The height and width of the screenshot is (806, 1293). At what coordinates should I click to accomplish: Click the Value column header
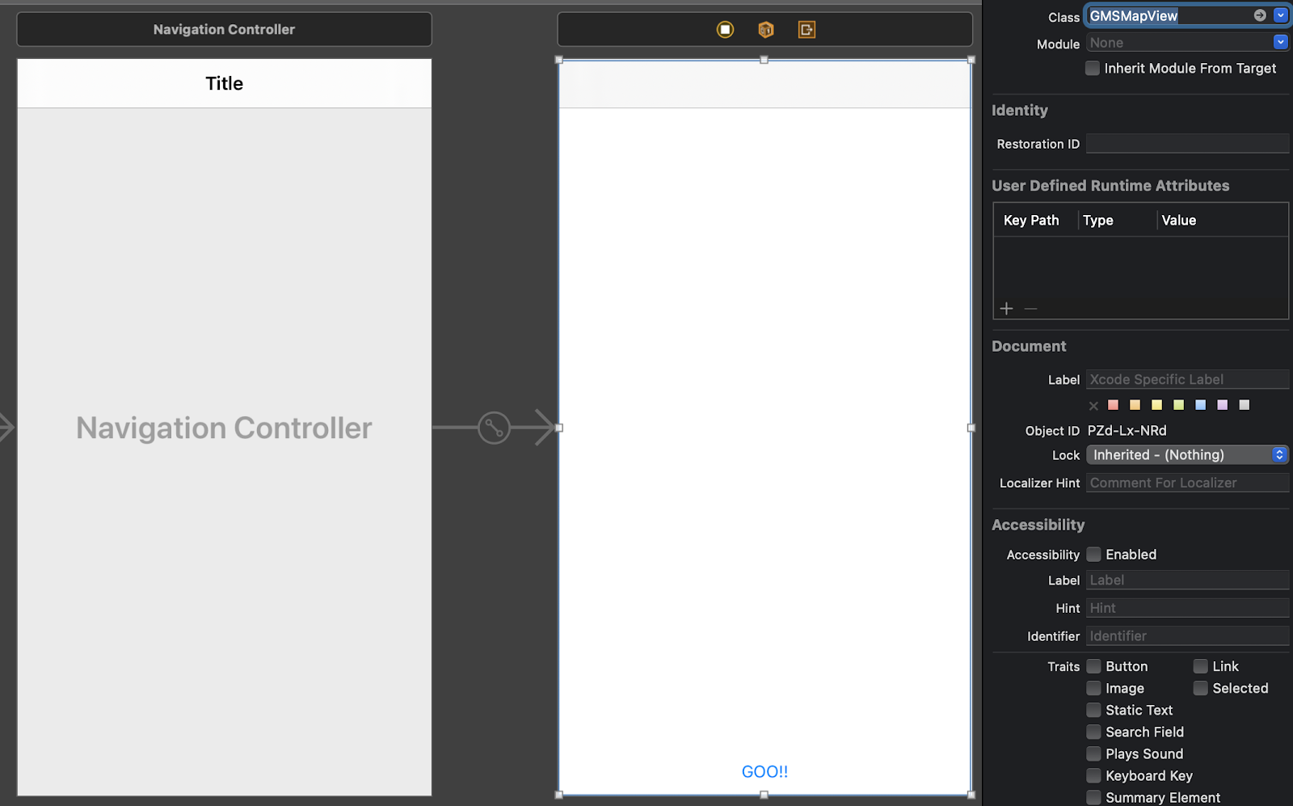[x=1179, y=220]
